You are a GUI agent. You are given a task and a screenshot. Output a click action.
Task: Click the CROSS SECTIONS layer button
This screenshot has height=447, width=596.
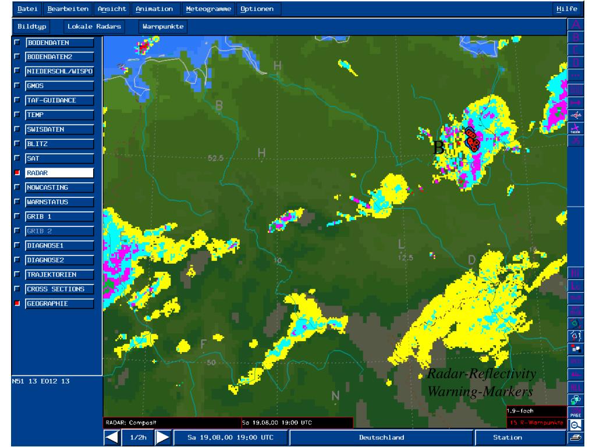pos(60,289)
